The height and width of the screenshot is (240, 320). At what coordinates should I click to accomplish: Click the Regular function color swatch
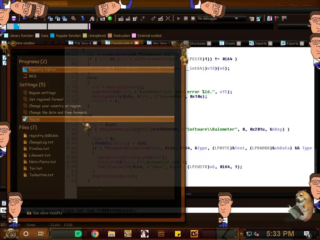(x=52, y=36)
